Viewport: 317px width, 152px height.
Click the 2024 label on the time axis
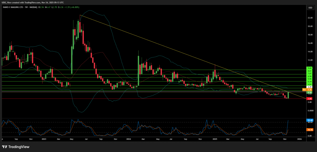pyautogui.click(x=129, y=139)
